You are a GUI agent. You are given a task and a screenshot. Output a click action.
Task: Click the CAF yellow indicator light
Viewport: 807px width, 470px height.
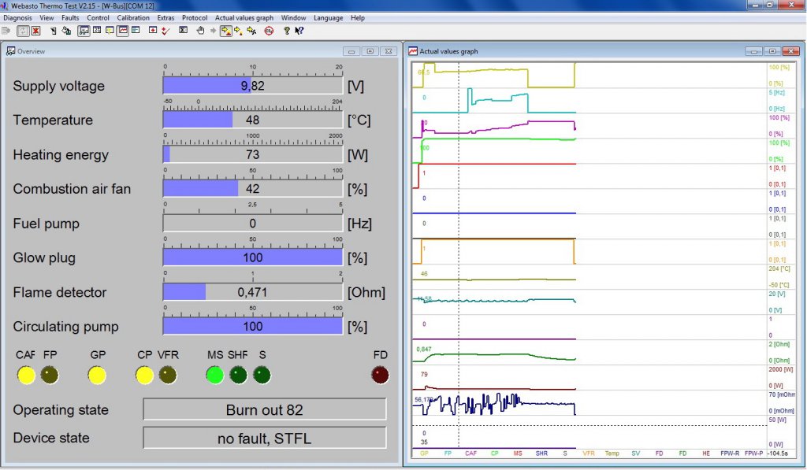tap(26, 376)
